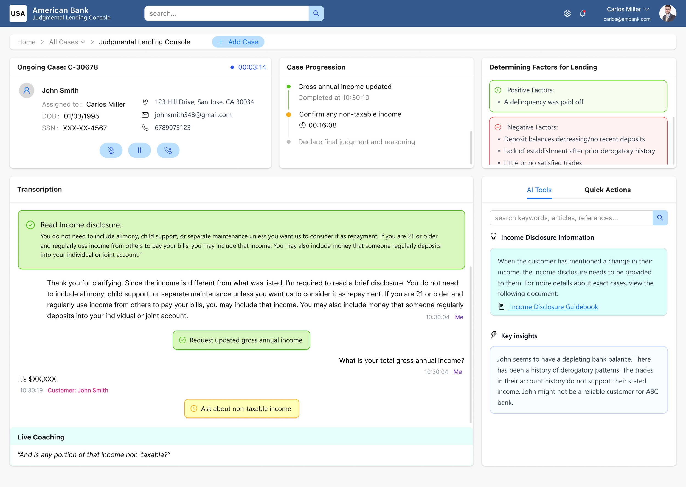Expand the Carlos Miller account dropdown

click(647, 9)
